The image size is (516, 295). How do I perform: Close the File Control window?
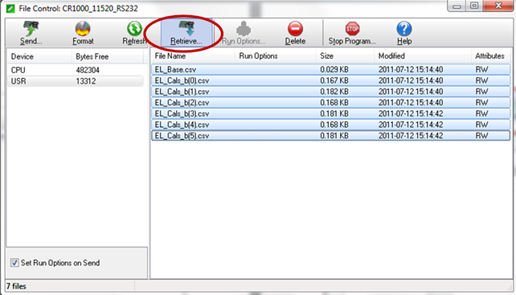point(498,6)
